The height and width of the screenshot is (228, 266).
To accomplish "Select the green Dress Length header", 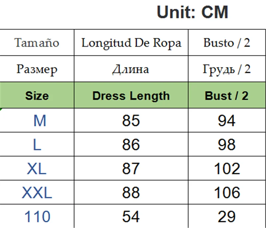I will (131, 96).
